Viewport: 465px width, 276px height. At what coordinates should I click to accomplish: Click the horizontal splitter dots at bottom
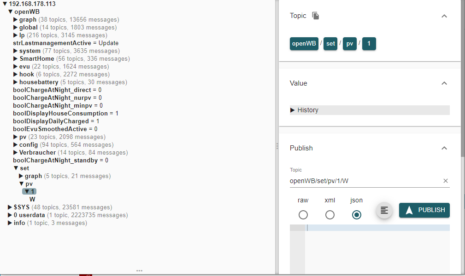pos(139,270)
